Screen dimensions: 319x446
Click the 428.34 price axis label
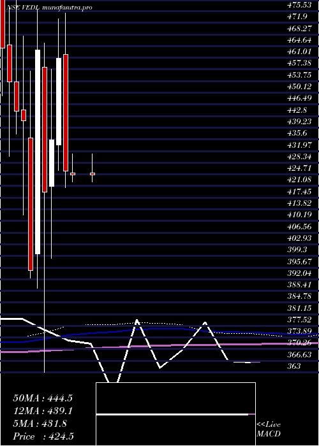300,156
